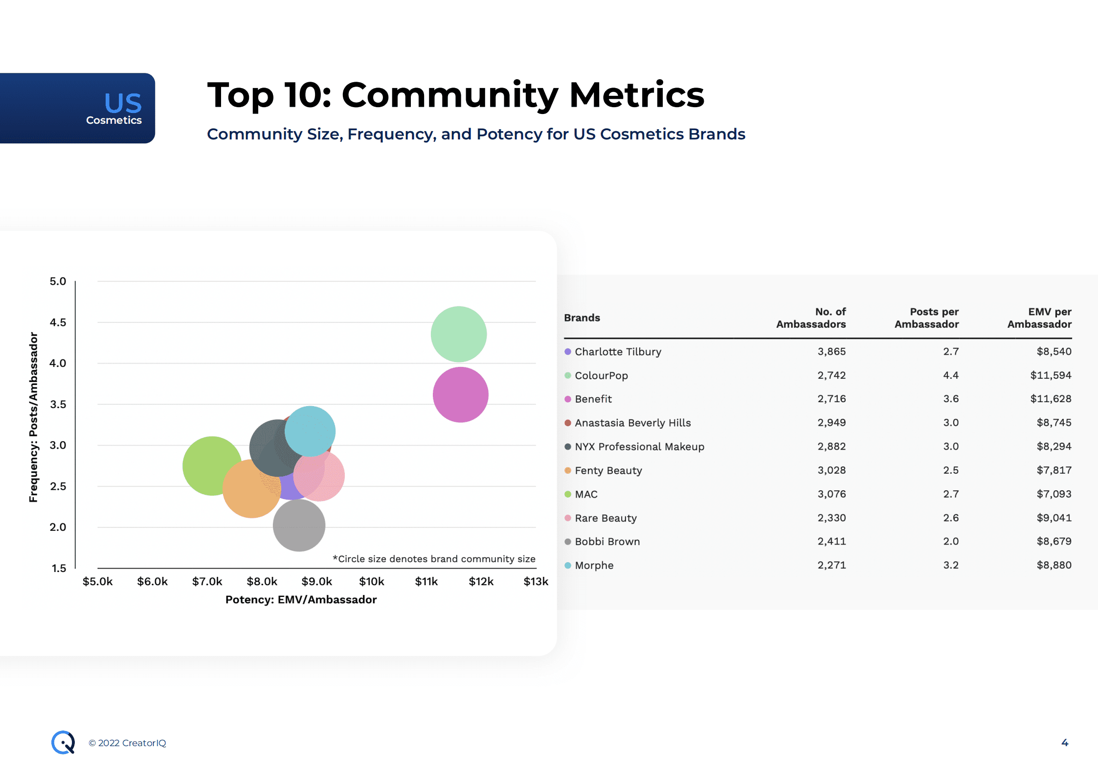Click page number 4

click(x=1065, y=743)
